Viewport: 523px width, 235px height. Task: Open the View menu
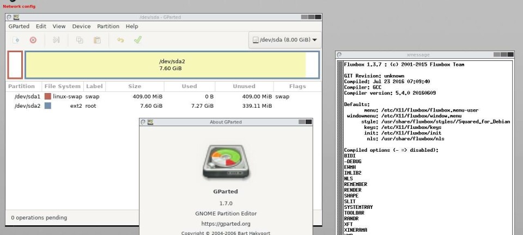(59, 26)
